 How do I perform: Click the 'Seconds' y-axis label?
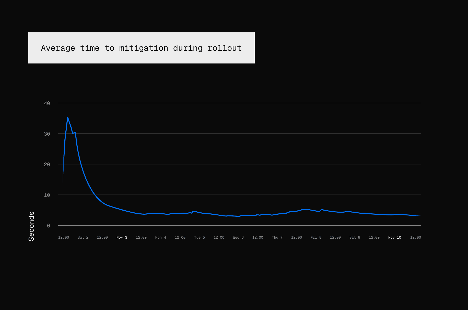point(31,226)
